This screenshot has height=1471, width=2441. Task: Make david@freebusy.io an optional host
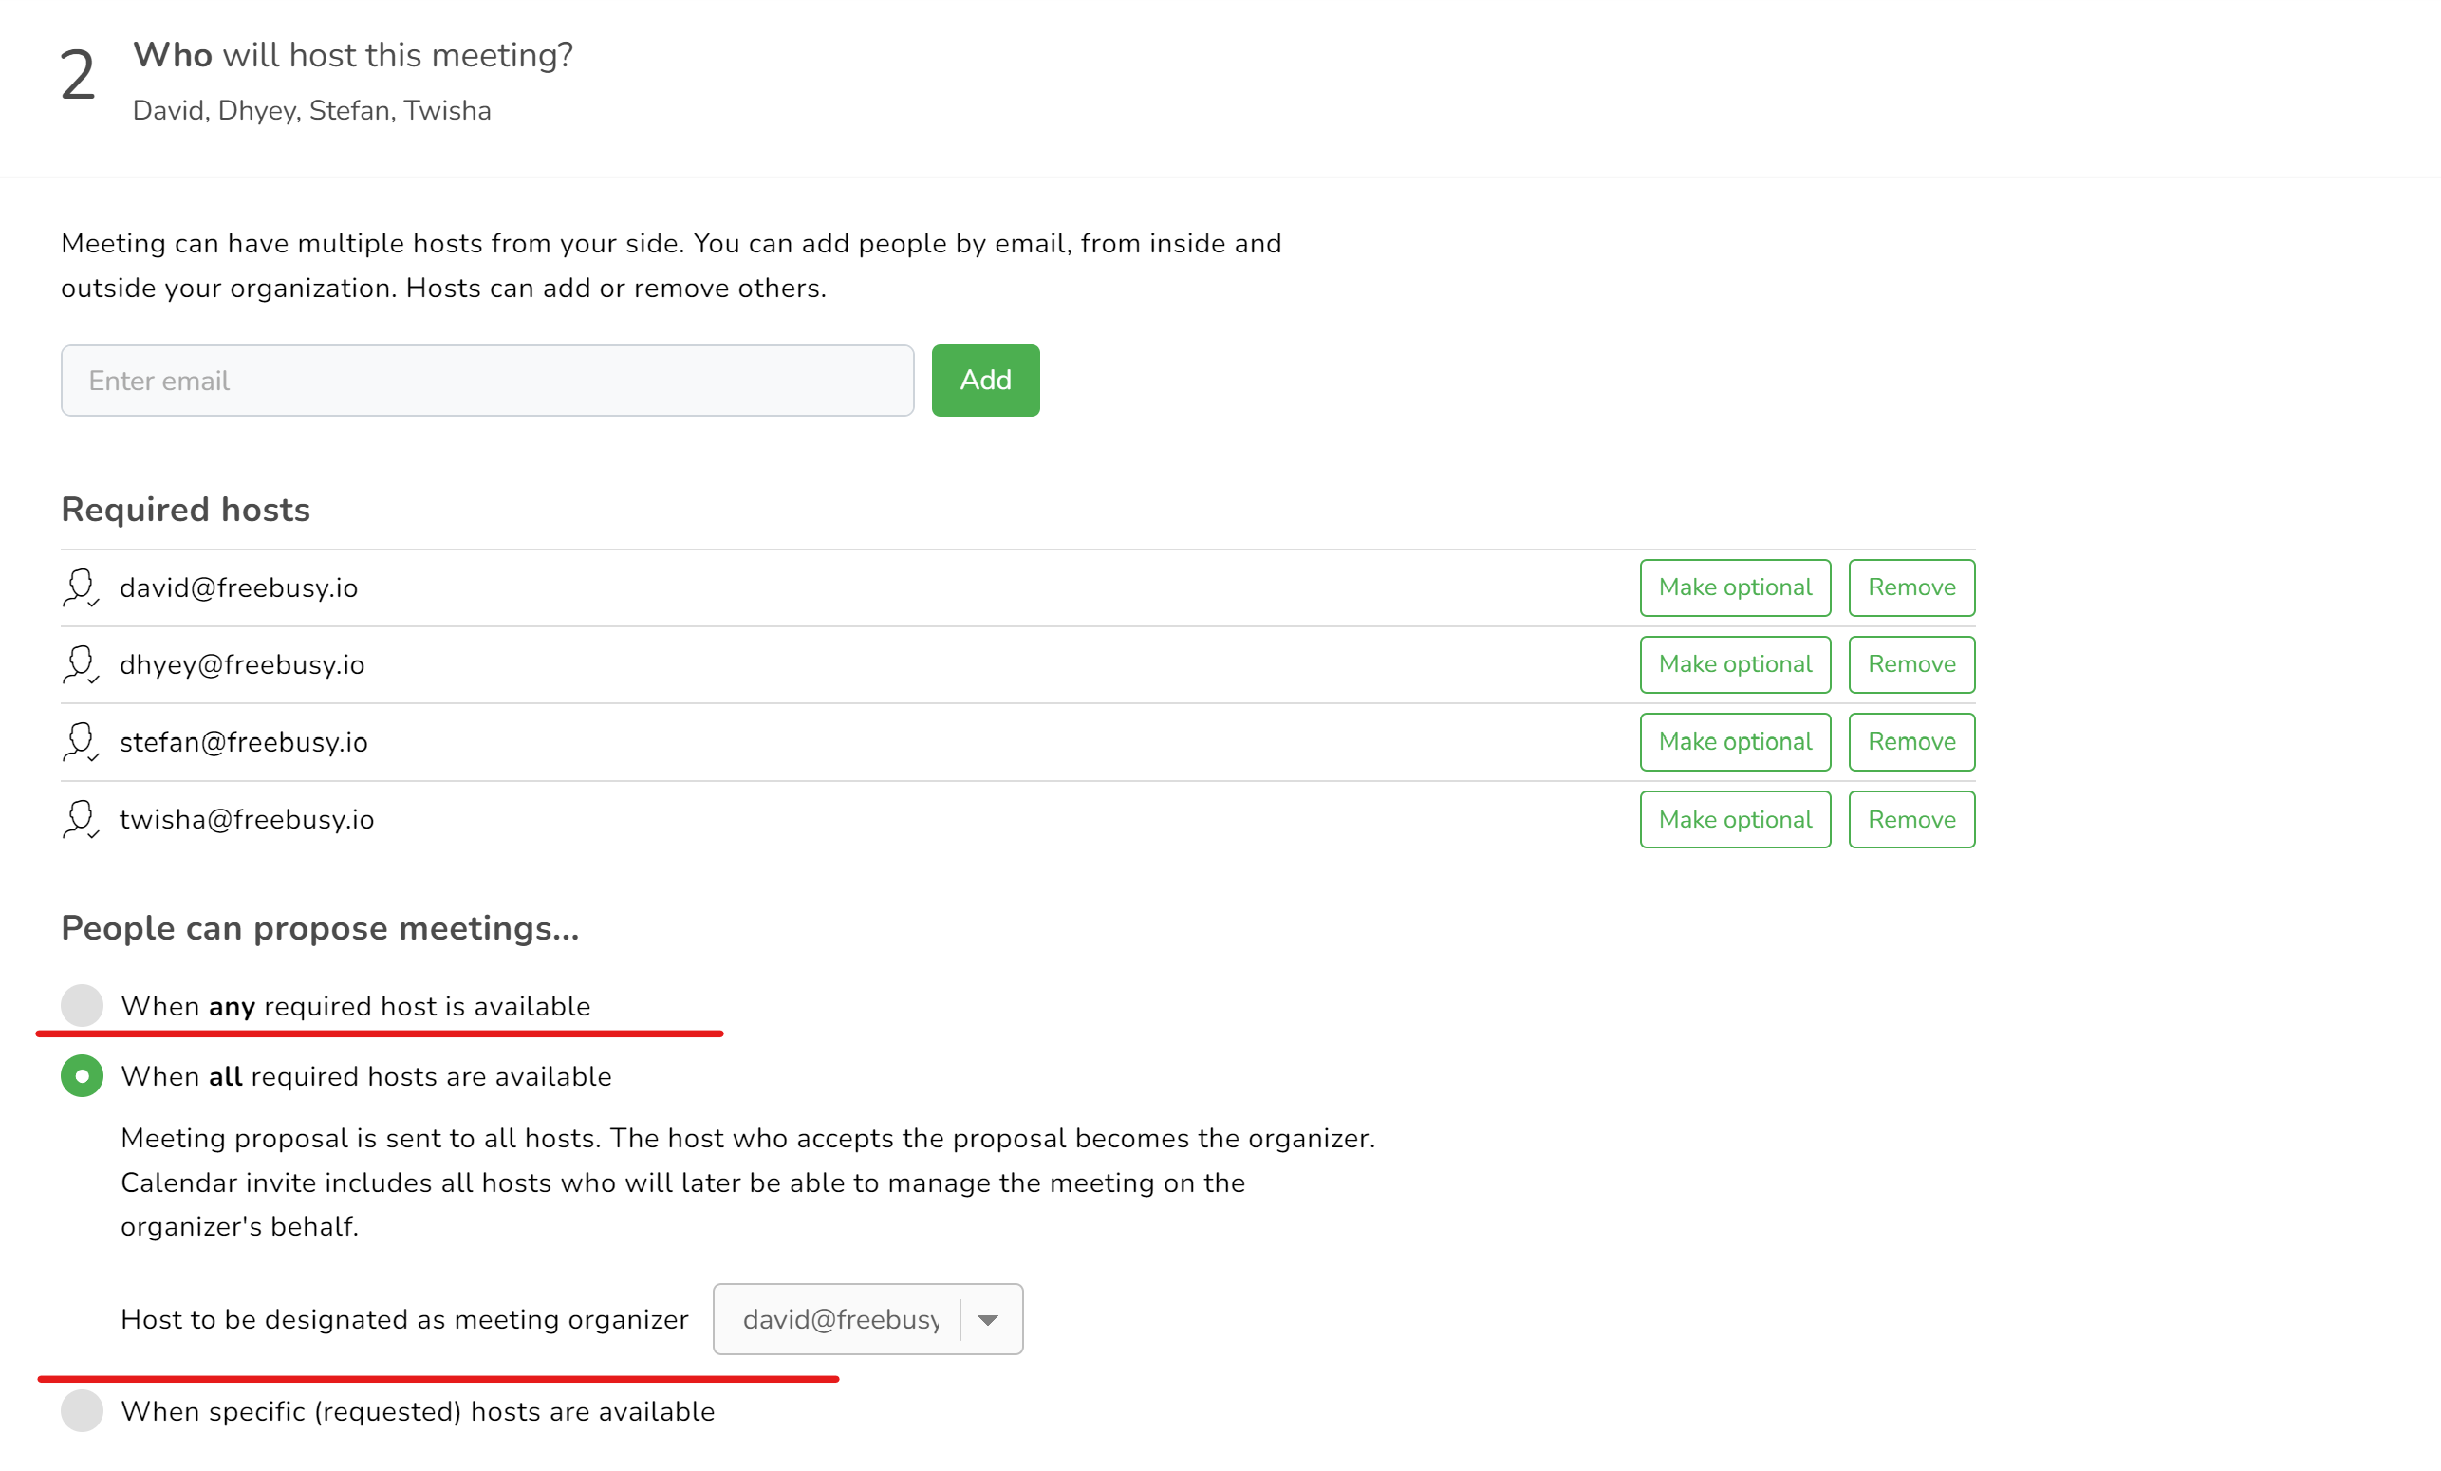[1735, 587]
